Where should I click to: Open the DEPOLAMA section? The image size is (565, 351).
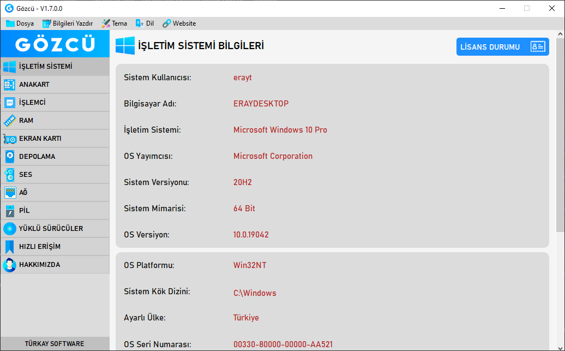pyautogui.click(x=55, y=157)
